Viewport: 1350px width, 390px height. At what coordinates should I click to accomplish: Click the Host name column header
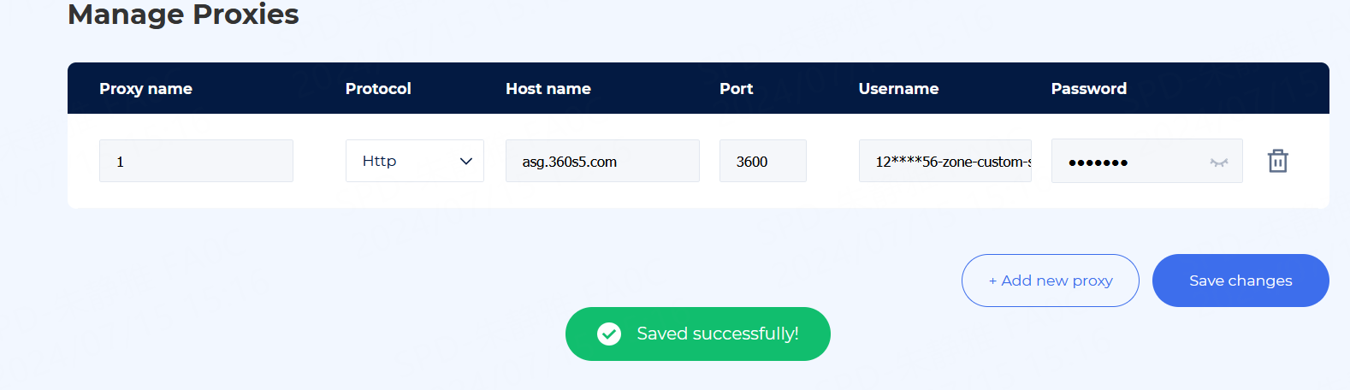point(548,89)
